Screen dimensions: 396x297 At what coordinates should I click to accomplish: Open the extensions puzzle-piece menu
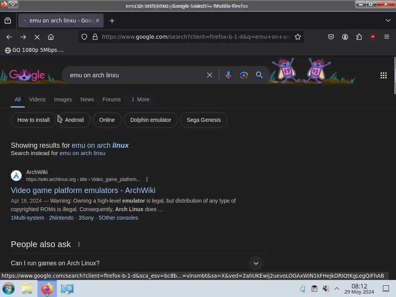tap(359, 37)
